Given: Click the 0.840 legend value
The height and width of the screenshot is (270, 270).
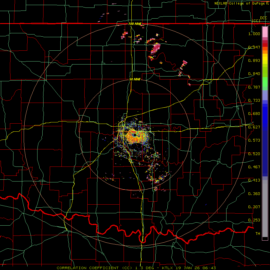Looking at the screenshot, I should 254,74.
